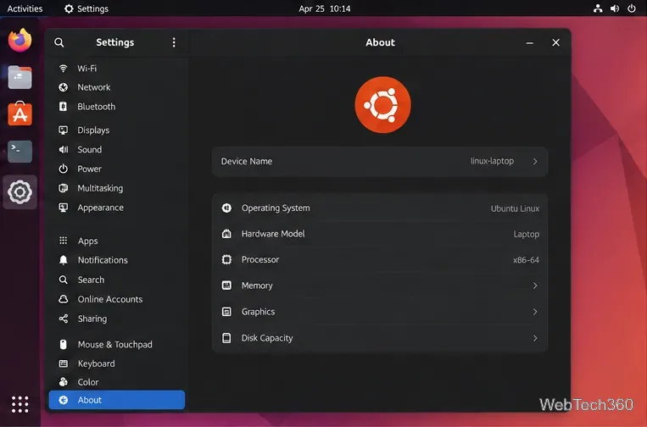This screenshot has width=647, height=427.
Task: Click the Ubuntu Linux value text
Action: click(x=515, y=208)
